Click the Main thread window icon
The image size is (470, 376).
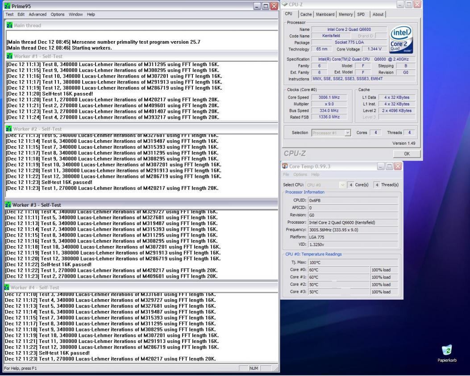[9, 25]
